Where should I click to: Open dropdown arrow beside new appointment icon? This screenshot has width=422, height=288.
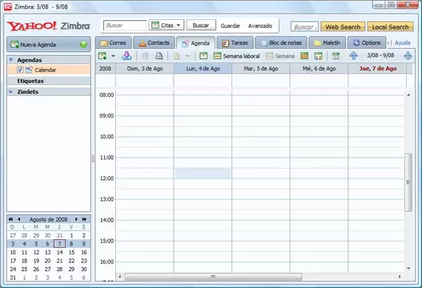pos(113,56)
